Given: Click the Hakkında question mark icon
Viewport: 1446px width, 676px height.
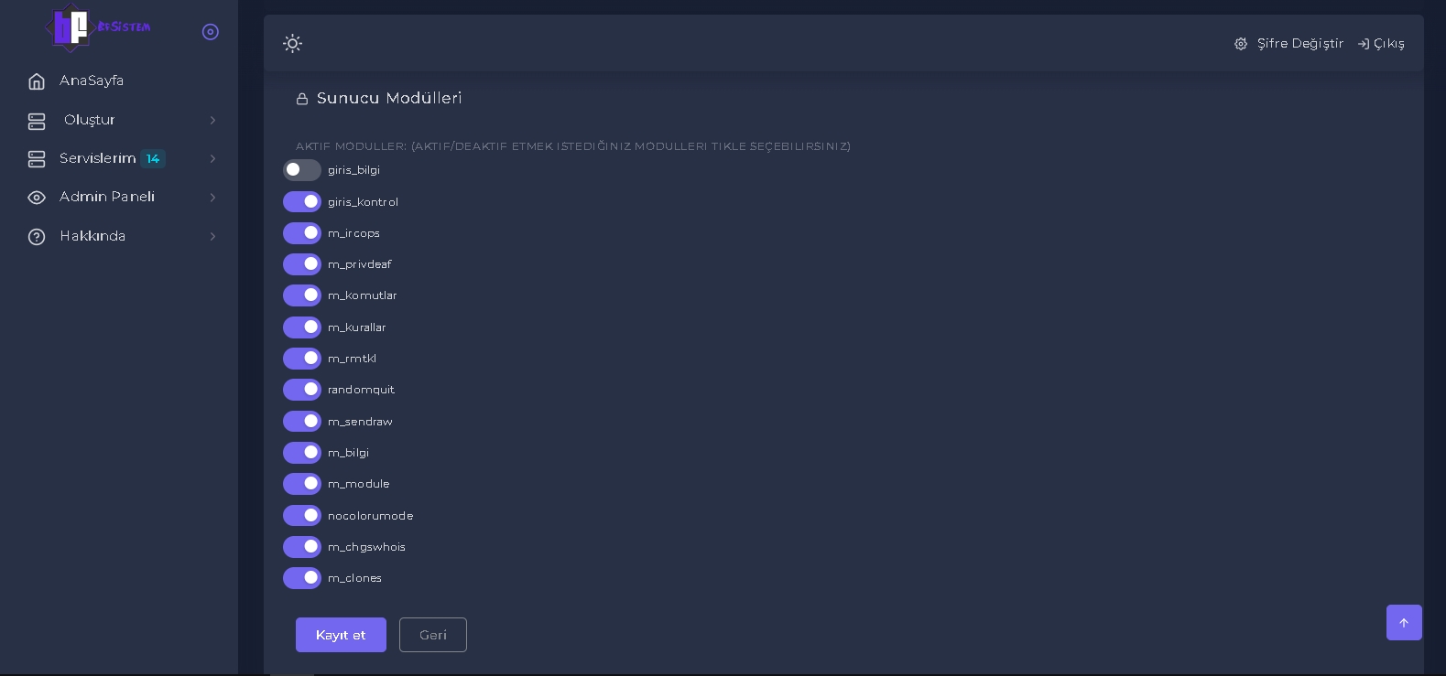Looking at the screenshot, I should click(37, 237).
